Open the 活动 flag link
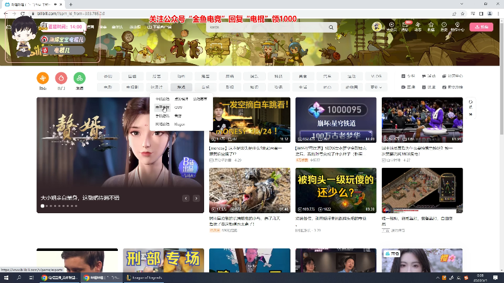The width and height of the screenshot is (504, 283). (428, 76)
